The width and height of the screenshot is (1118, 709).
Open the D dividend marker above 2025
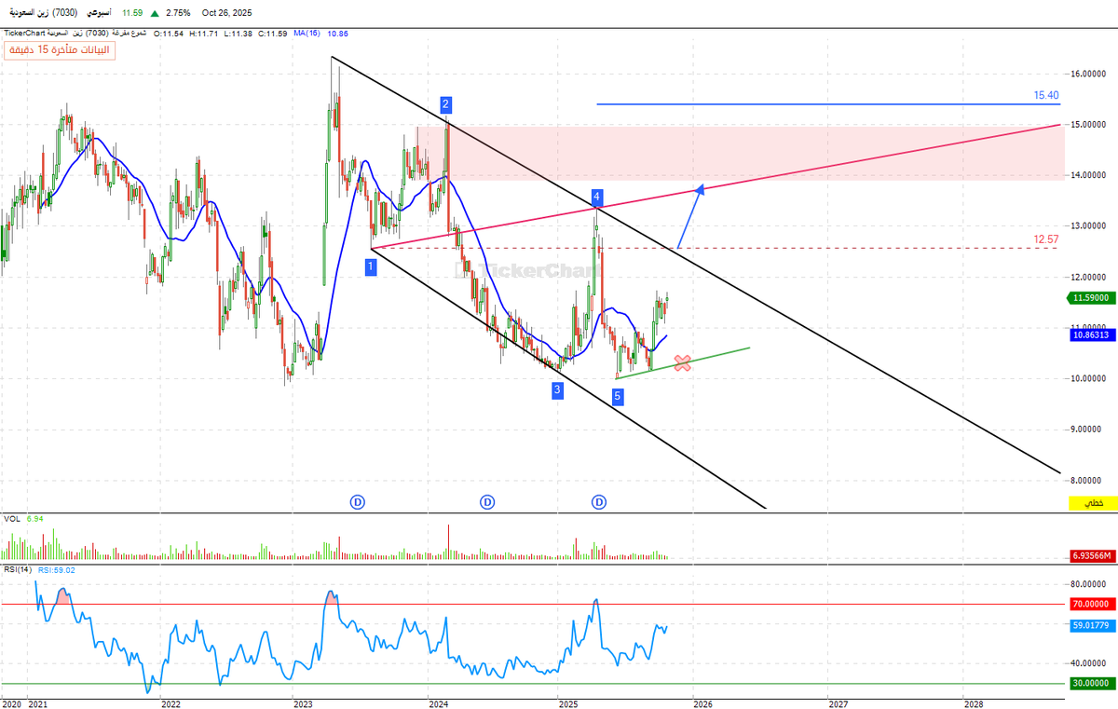coord(599,502)
